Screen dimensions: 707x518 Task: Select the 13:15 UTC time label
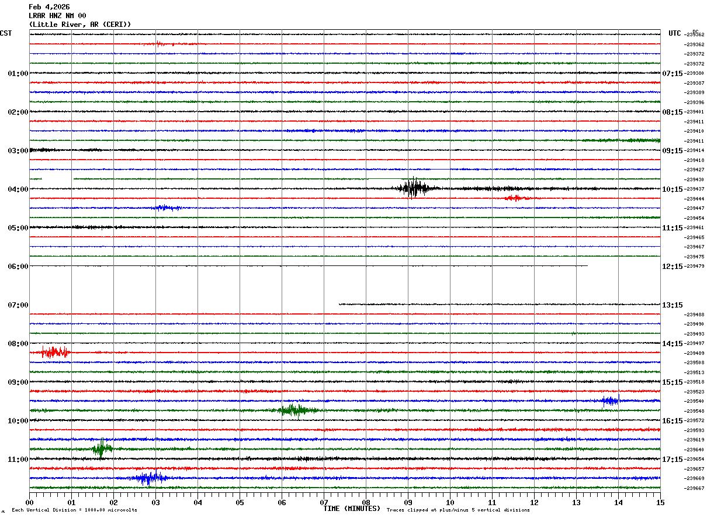[672, 305]
